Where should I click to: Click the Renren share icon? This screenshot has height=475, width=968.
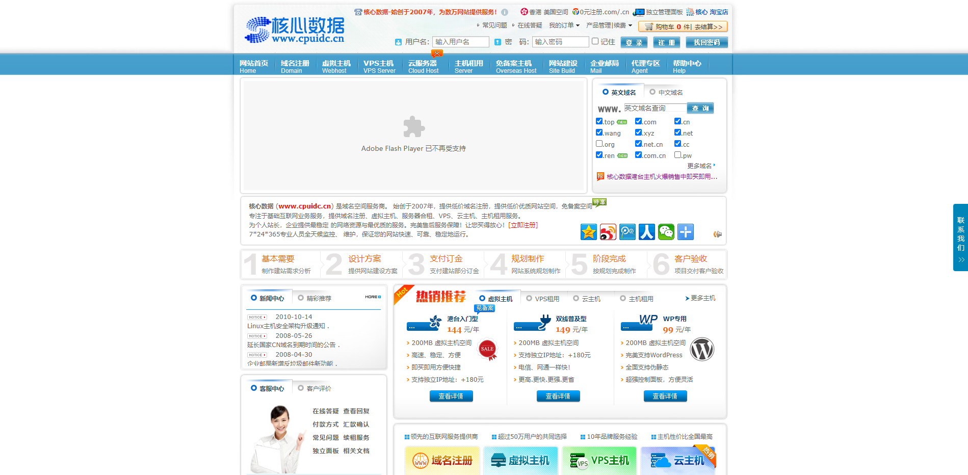(x=646, y=232)
